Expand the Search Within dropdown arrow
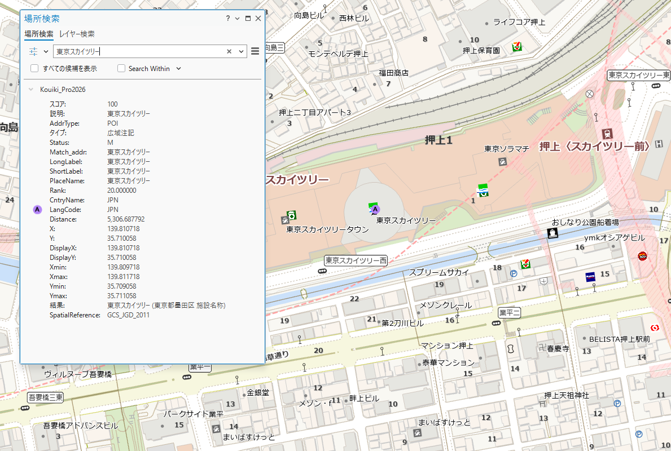Image resolution: width=671 pixels, height=451 pixels. (x=179, y=68)
